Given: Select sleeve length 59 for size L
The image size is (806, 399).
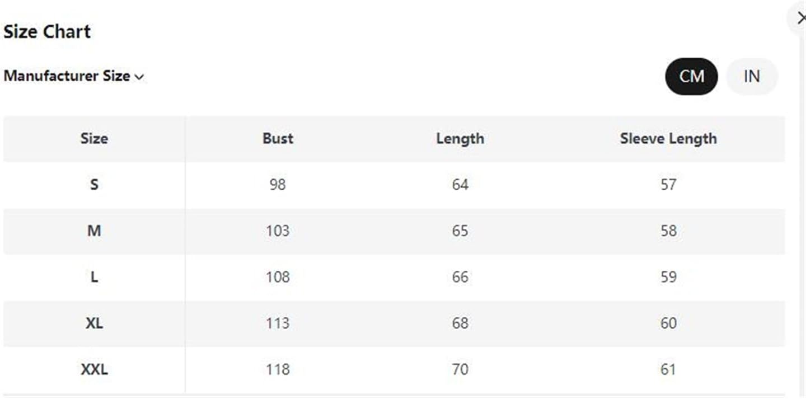Looking at the screenshot, I should (x=668, y=277).
